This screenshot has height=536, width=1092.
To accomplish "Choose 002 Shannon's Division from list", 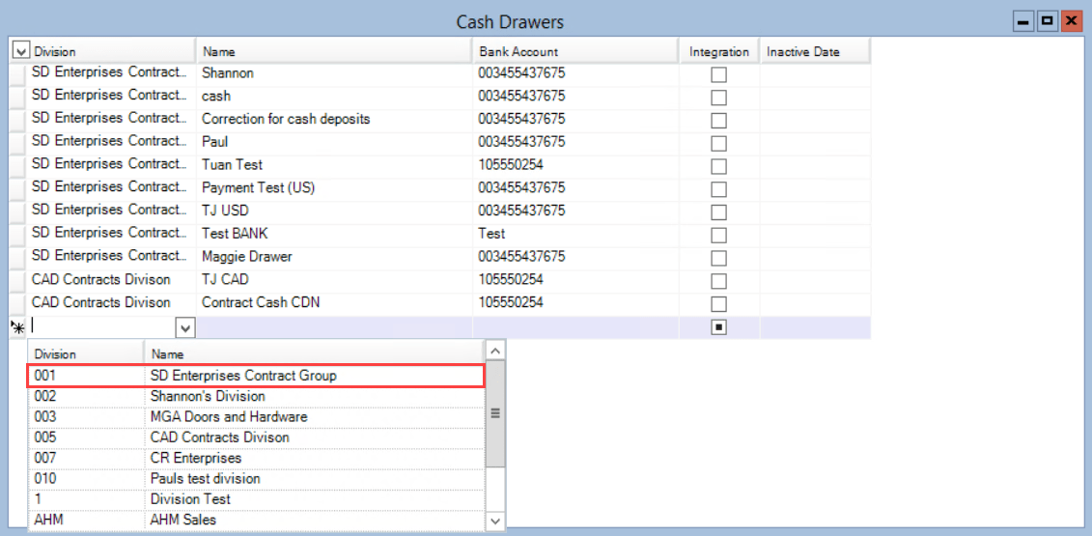I will 256,396.
